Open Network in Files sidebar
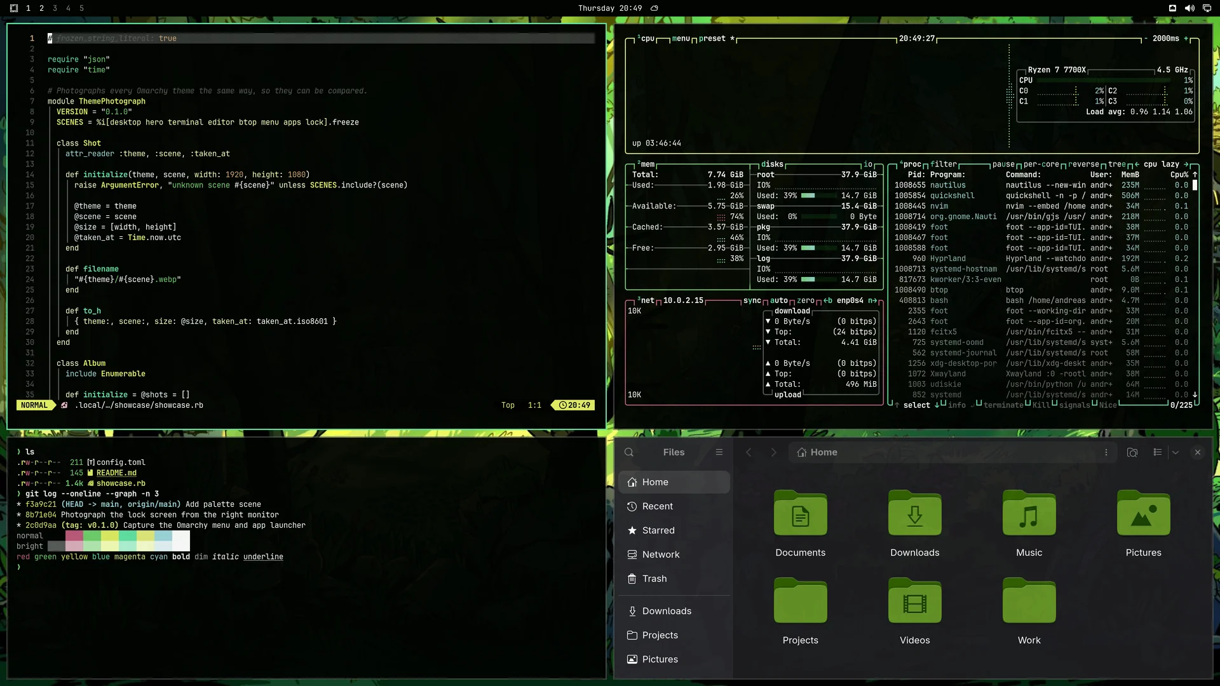Viewport: 1220px width, 686px height. pyautogui.click(x=674, y=555)
